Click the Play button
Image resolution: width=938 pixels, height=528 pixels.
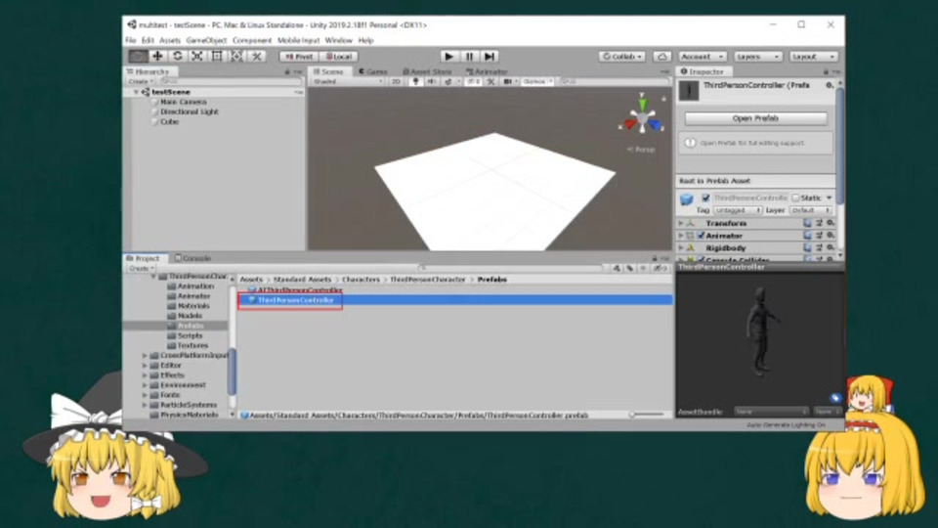pyautogui.click(x=449, y=57)
